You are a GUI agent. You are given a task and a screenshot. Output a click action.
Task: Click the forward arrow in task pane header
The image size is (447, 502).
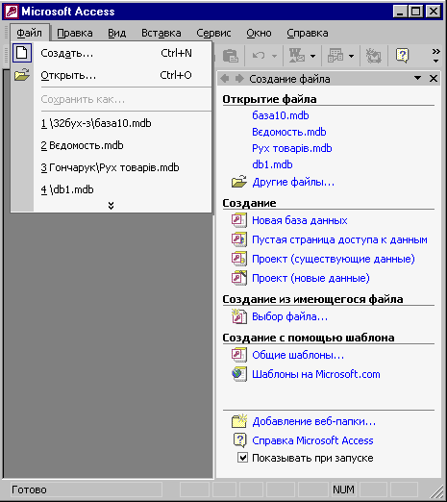(239, 79)
